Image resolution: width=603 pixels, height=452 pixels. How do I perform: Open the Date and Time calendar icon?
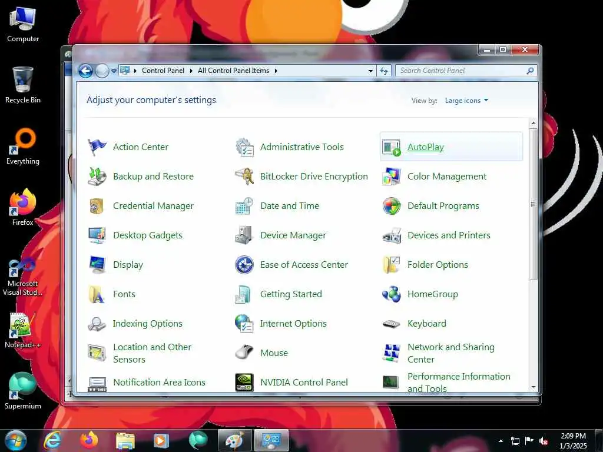[244, 206]
